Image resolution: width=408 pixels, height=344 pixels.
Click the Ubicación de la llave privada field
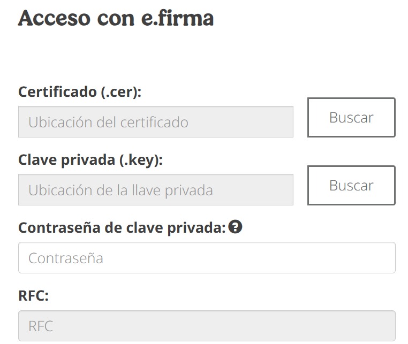pos(155,190)
